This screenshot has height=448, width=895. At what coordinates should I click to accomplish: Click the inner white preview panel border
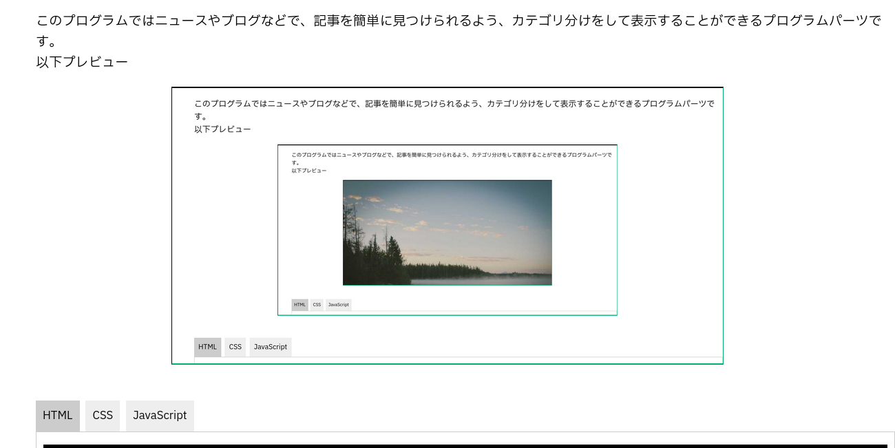[x=447, y=314]
